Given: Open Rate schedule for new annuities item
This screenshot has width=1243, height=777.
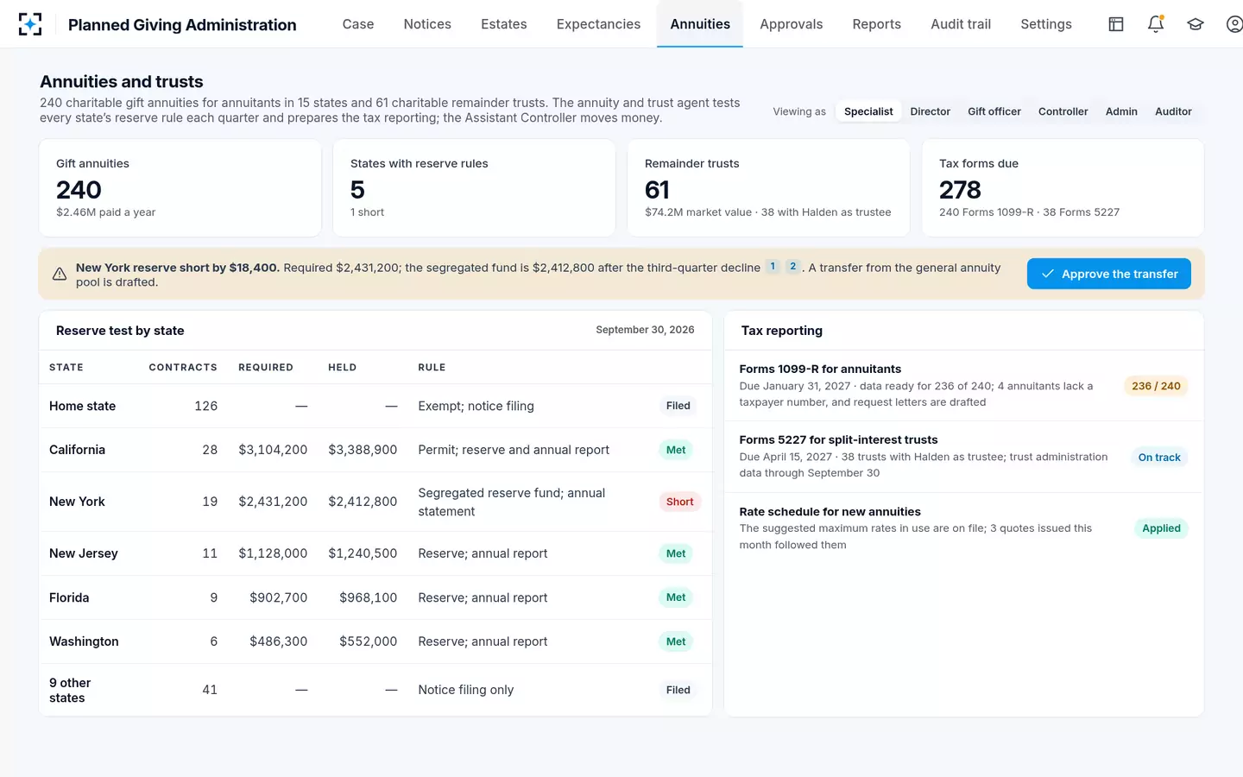Looking at the screenshot, I should [963, 528].
